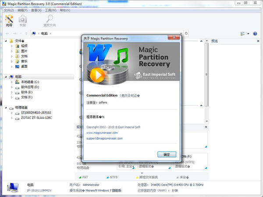This screenshot has width=263, height=197.
Task: Select 本地磁盘 (C:) drive
Action: point(30,82)
